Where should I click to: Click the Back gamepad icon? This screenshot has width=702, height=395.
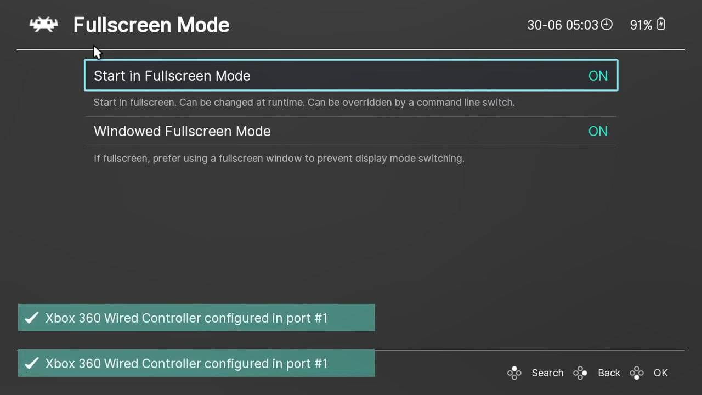click(580, 373)
